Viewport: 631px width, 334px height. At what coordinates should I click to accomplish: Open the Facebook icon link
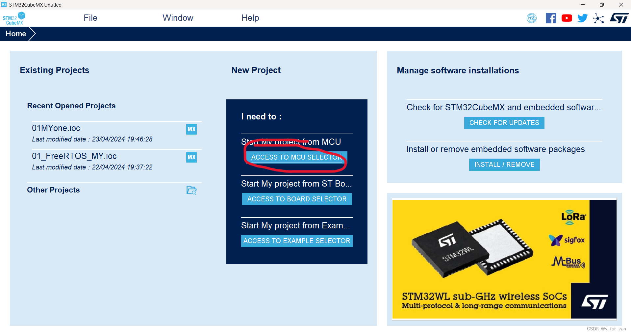[551, 18]
